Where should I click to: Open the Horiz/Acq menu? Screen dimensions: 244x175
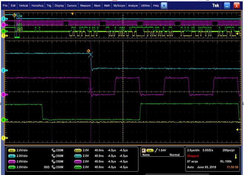click(x=37, y=6)
